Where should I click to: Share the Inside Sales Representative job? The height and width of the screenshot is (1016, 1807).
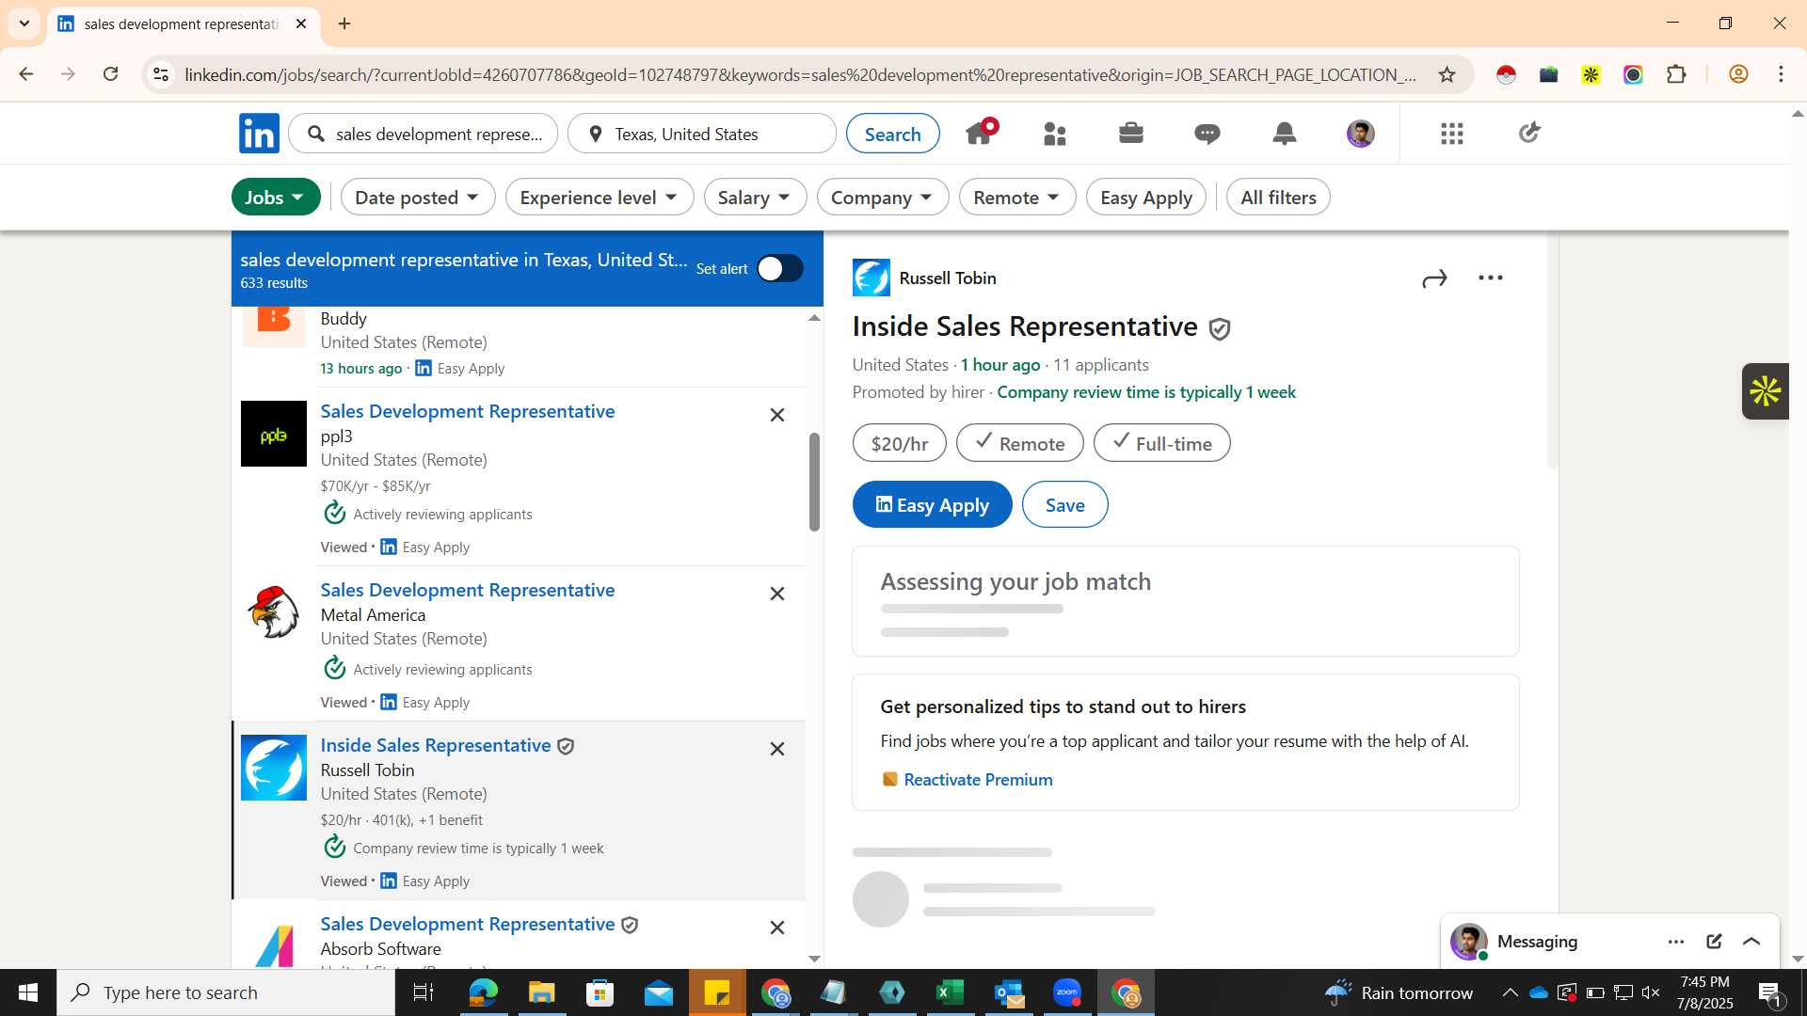click(1434, 278)
